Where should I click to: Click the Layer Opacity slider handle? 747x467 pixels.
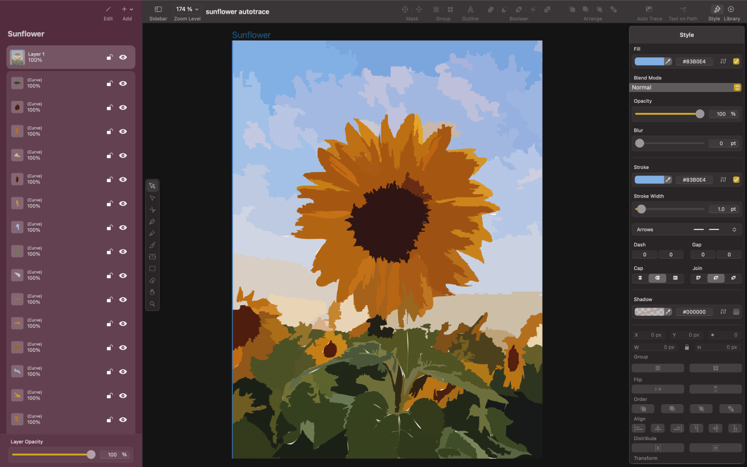coord(91,454)
